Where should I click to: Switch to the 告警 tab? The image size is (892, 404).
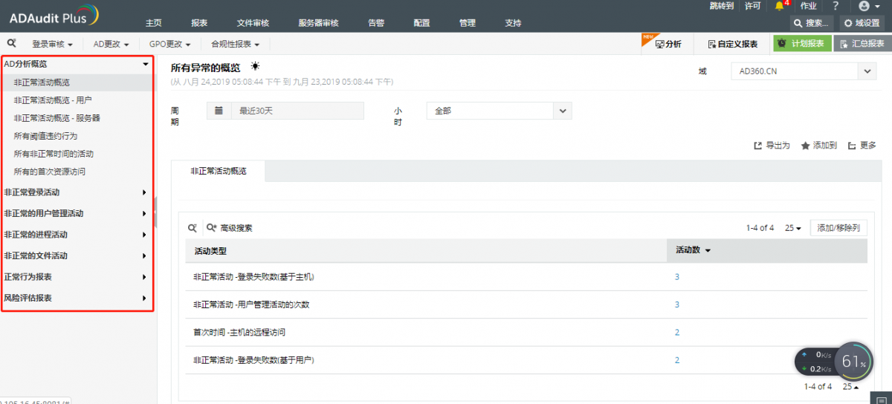[376, 23]
